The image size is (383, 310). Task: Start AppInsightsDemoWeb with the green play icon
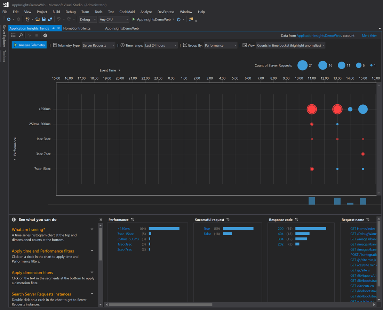tap(134, 19)
